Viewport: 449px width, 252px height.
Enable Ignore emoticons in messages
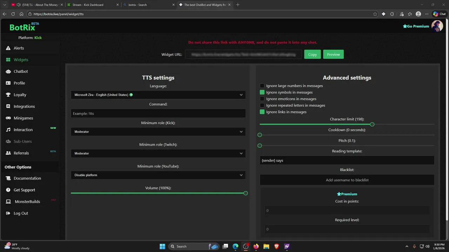pos(262,99)
